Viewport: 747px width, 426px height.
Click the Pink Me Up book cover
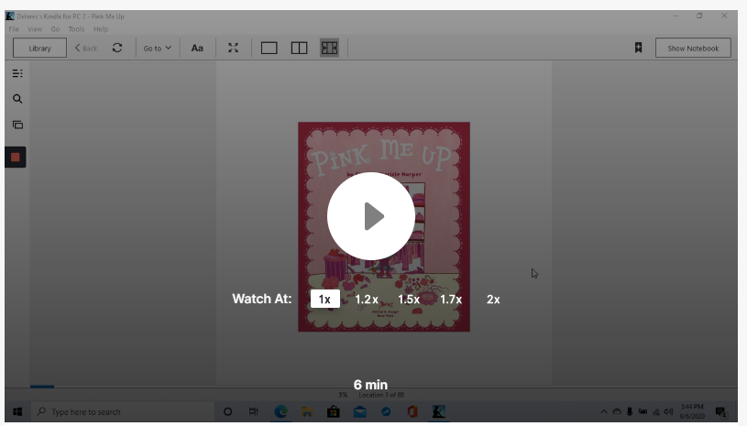click(384, 226)
